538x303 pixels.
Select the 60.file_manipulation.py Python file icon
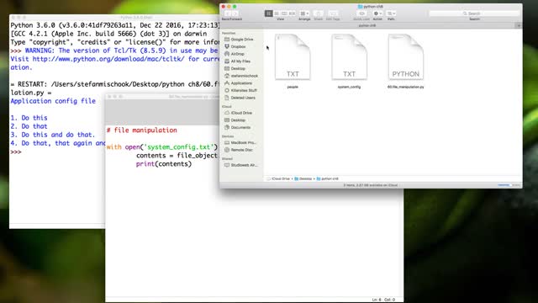pos(405,57)
